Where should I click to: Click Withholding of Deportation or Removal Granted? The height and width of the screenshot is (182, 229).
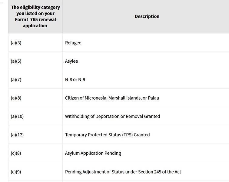[112, 116]
